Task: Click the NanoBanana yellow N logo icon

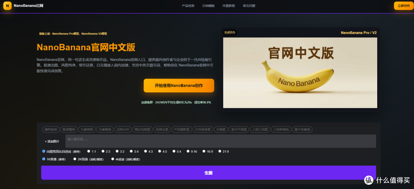Action: pyautogui.click(x=7, y=5)
